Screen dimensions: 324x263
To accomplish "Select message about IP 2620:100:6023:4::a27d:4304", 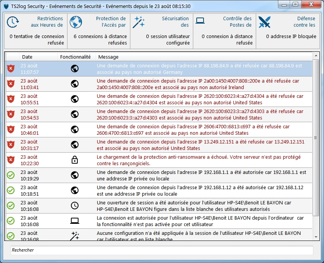I will [200, 99].
